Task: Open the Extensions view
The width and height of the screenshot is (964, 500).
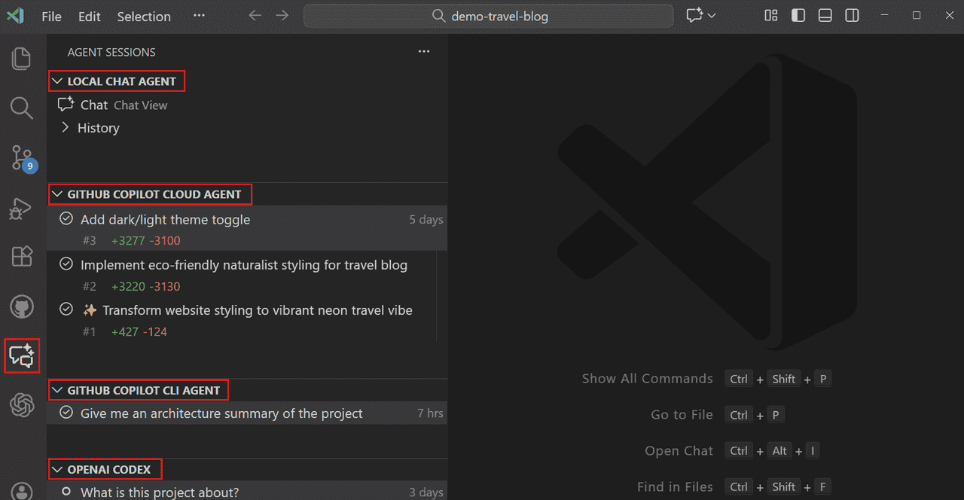Action: (21, 256)
